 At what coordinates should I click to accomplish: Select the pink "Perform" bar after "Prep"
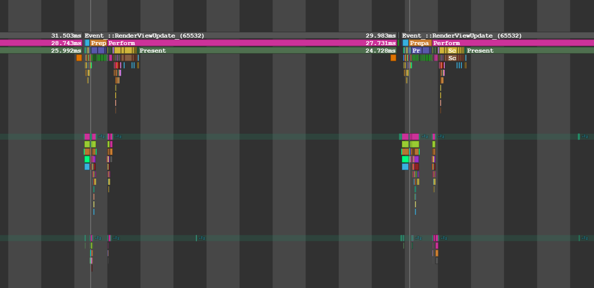(x=252, y=43)
